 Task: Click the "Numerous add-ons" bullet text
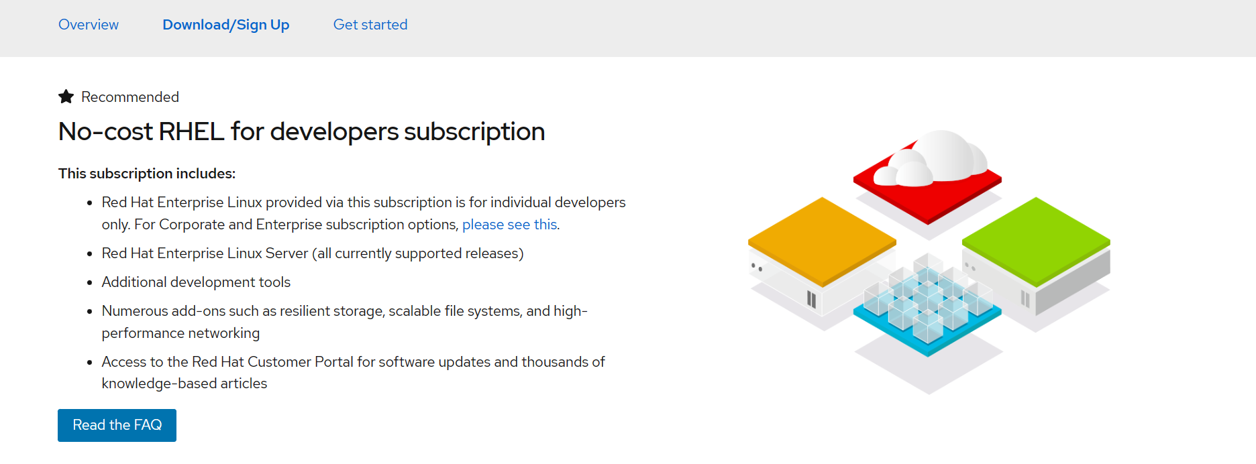[344, 322]
